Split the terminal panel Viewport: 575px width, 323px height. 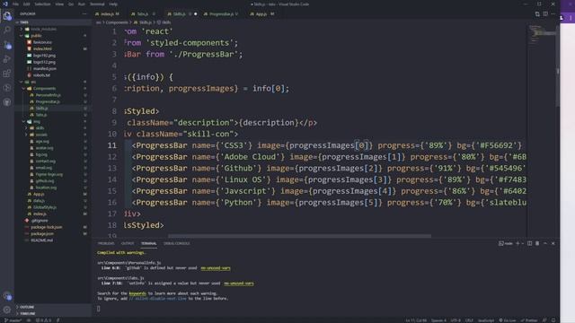pyautogui.click(x=529, y=243)
